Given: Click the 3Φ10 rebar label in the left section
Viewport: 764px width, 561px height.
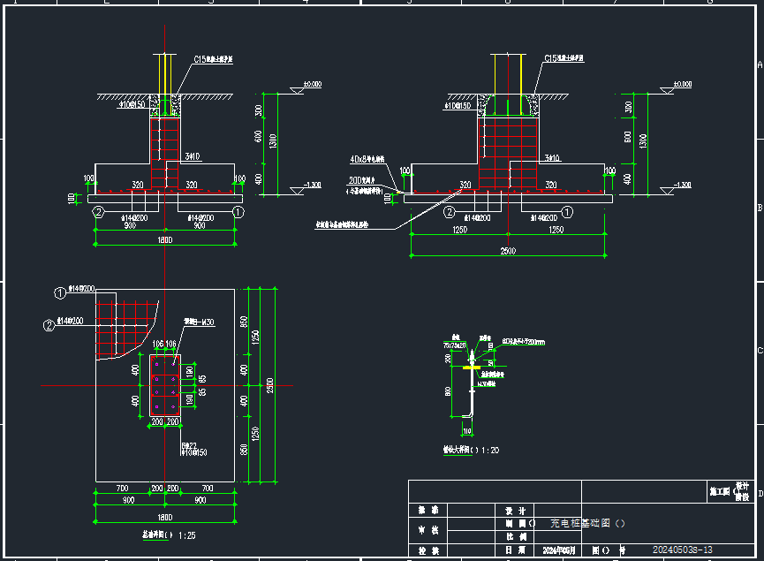Looking at the screenshot, I should pos(193,156).
